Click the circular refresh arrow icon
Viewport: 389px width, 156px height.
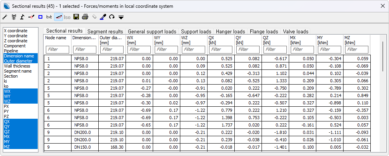(112, 17)
